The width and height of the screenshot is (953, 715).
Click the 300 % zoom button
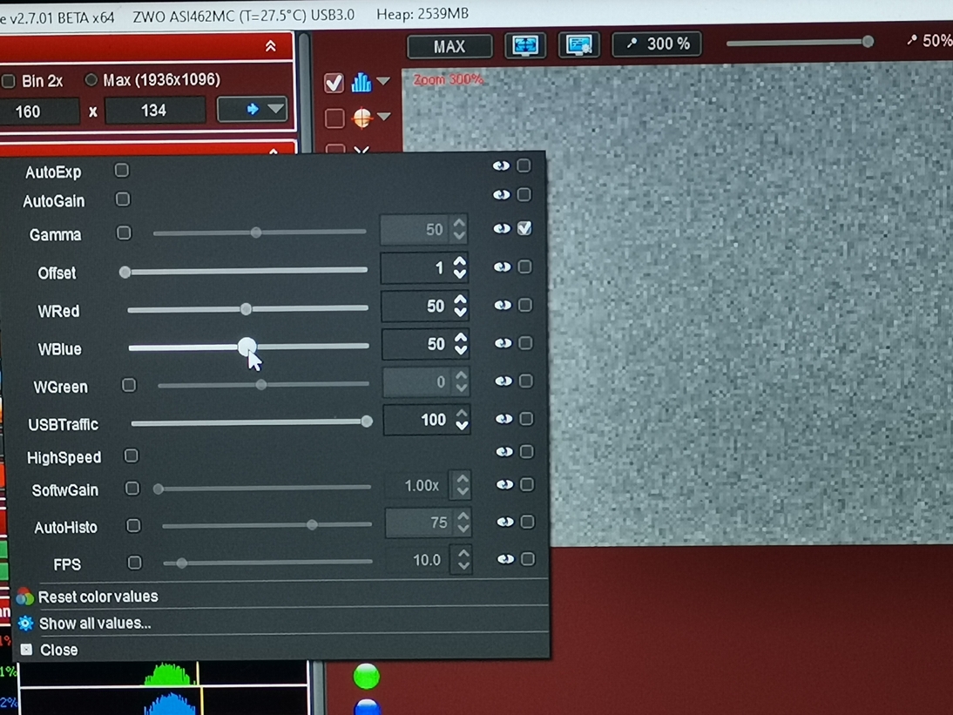(x=658, y=44)
